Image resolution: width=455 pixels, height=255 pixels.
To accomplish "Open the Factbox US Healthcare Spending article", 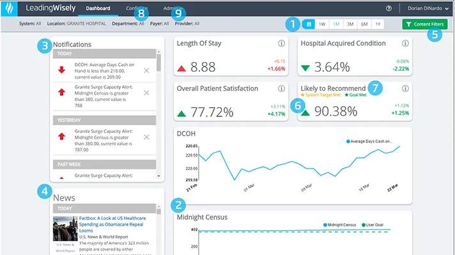I will click(x=112, y=224).
